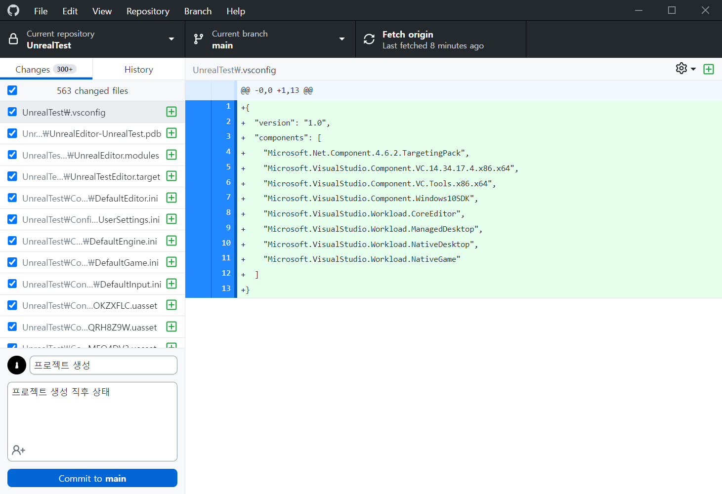The height and width of the screenshot is (494, 722).
Task: Uncheck UnrealEditor.modules checkbox
Action: (12, 155)
